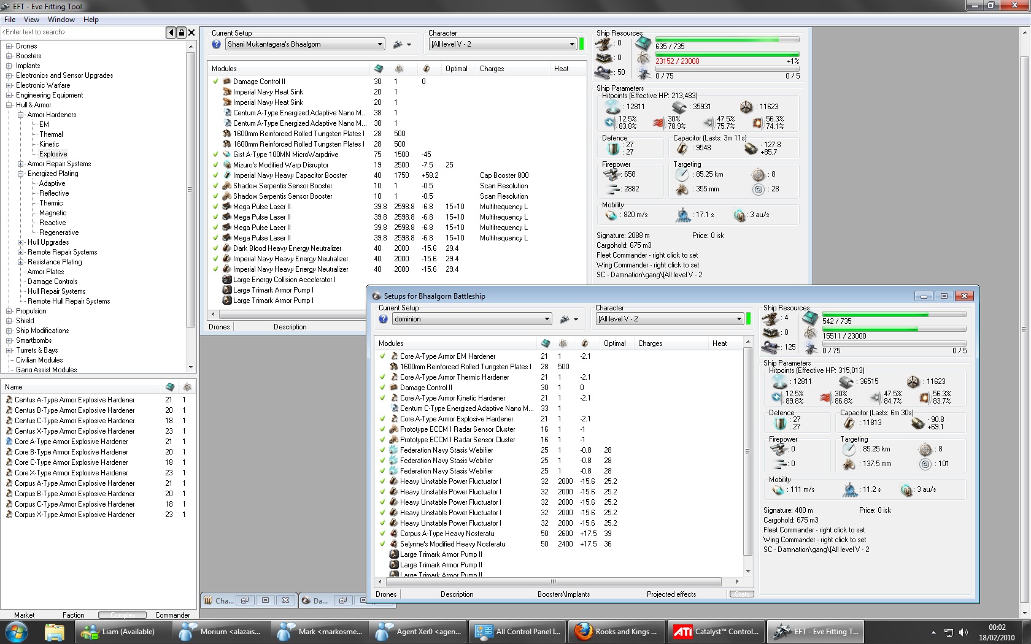This screenshot has height=644, width=1031.
Task: Click the turret firepower icon beside 658
Action: tap(612, 174)
